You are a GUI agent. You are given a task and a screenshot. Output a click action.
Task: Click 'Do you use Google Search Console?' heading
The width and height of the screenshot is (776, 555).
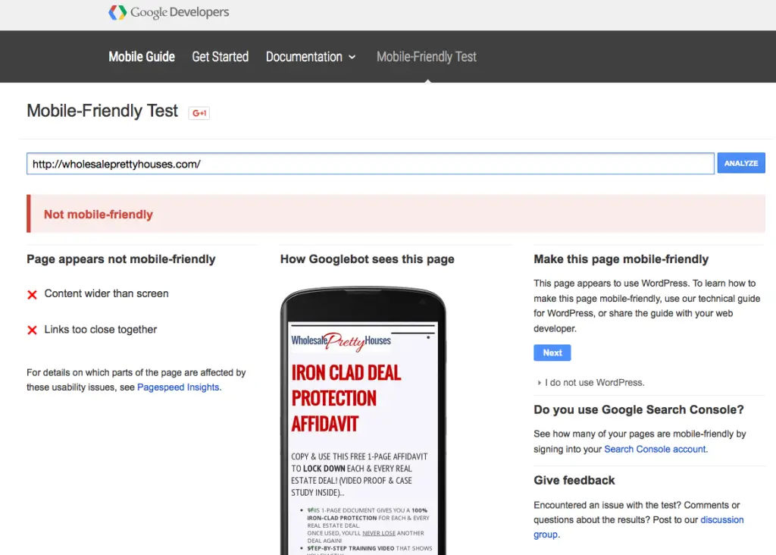point(639,410)
